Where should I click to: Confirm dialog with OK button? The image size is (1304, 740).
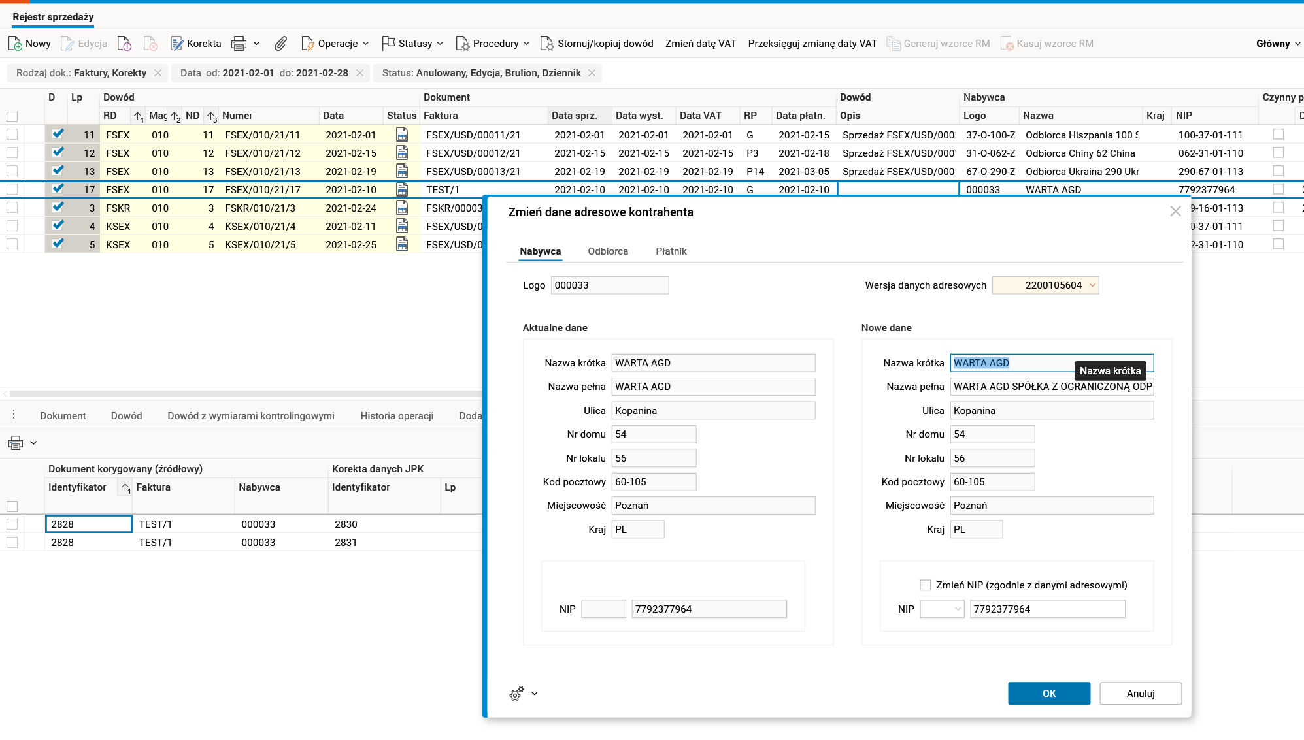pyautogui.click(x=1048, y=694)
